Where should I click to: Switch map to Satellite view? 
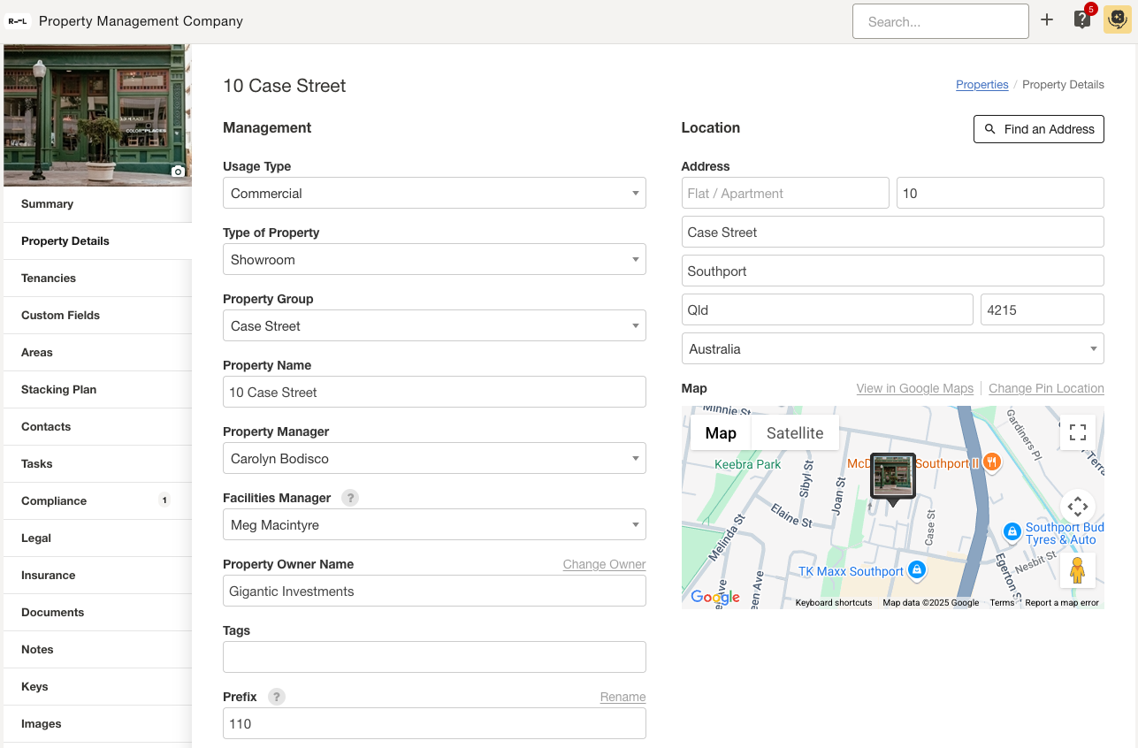point(794,433)
